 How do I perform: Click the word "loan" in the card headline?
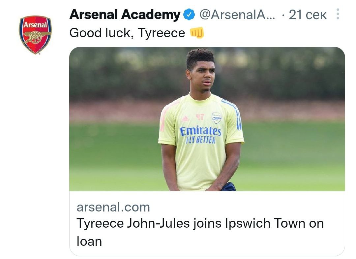[x=89, y=241]
